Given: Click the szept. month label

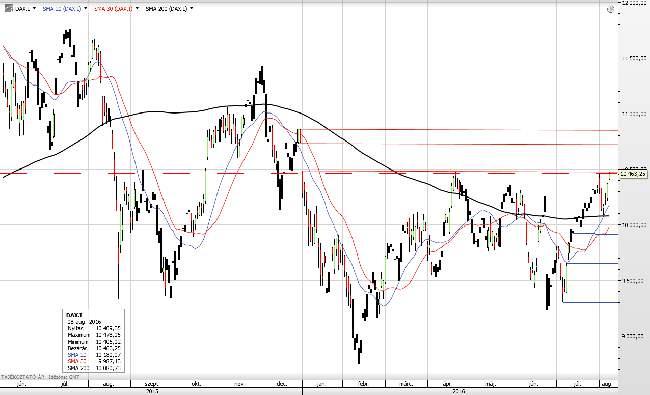Looking at the screenshot, I should tap(153, 384).
